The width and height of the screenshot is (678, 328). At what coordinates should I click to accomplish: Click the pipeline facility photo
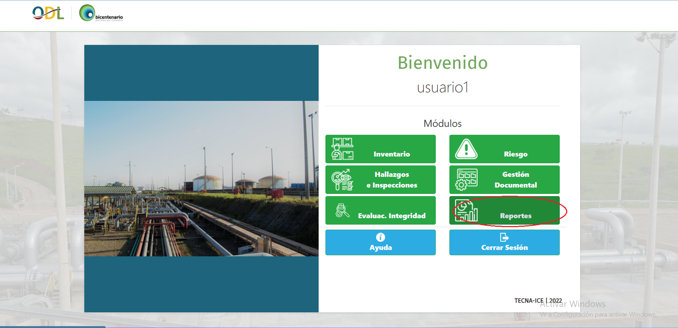point(201,178)
